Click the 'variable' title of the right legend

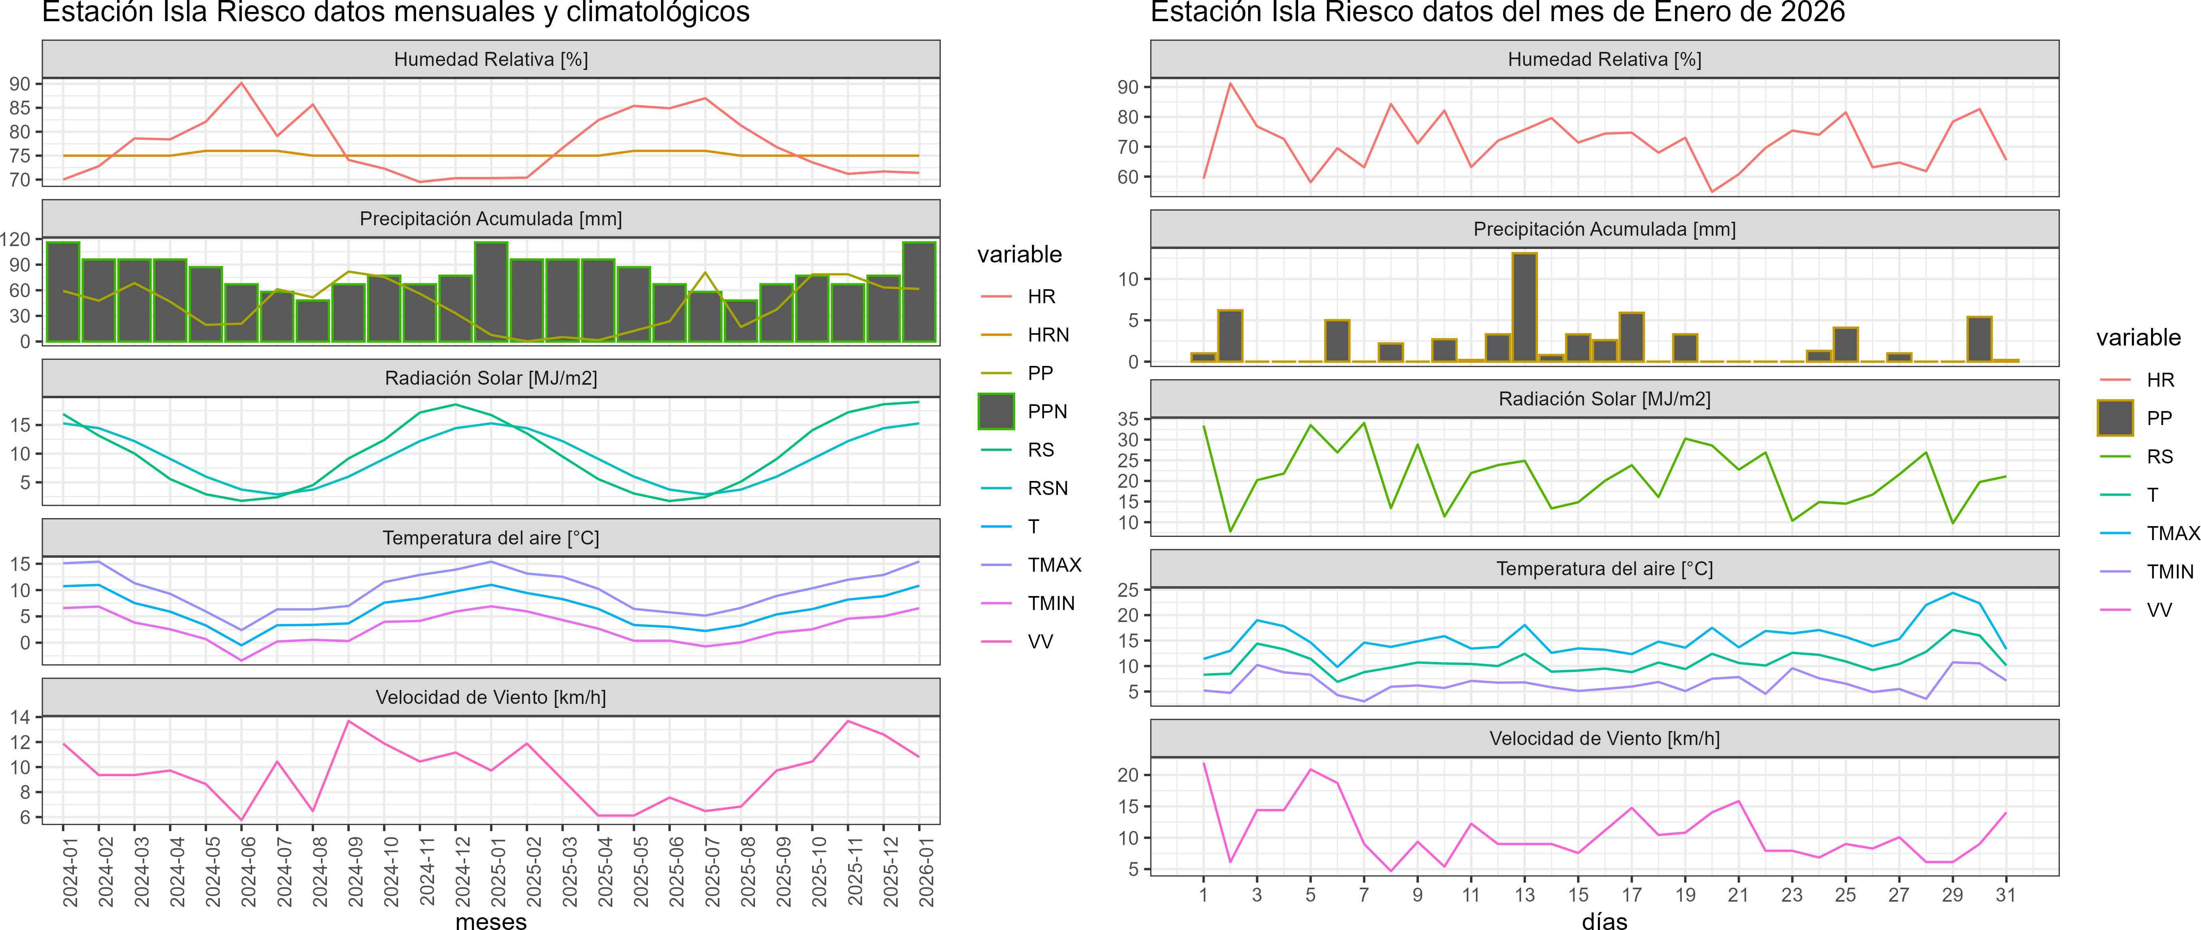coord(2138,337)
